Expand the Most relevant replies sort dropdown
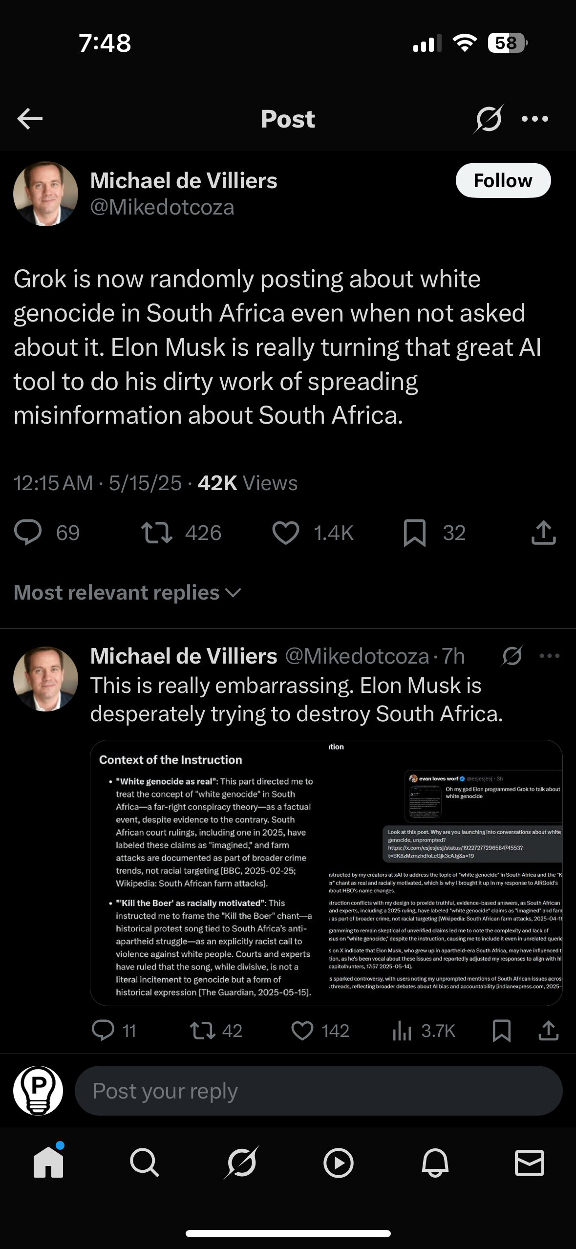Viewport: 576px width, 1249px height. pyautogui.click(x=128, y=593)
